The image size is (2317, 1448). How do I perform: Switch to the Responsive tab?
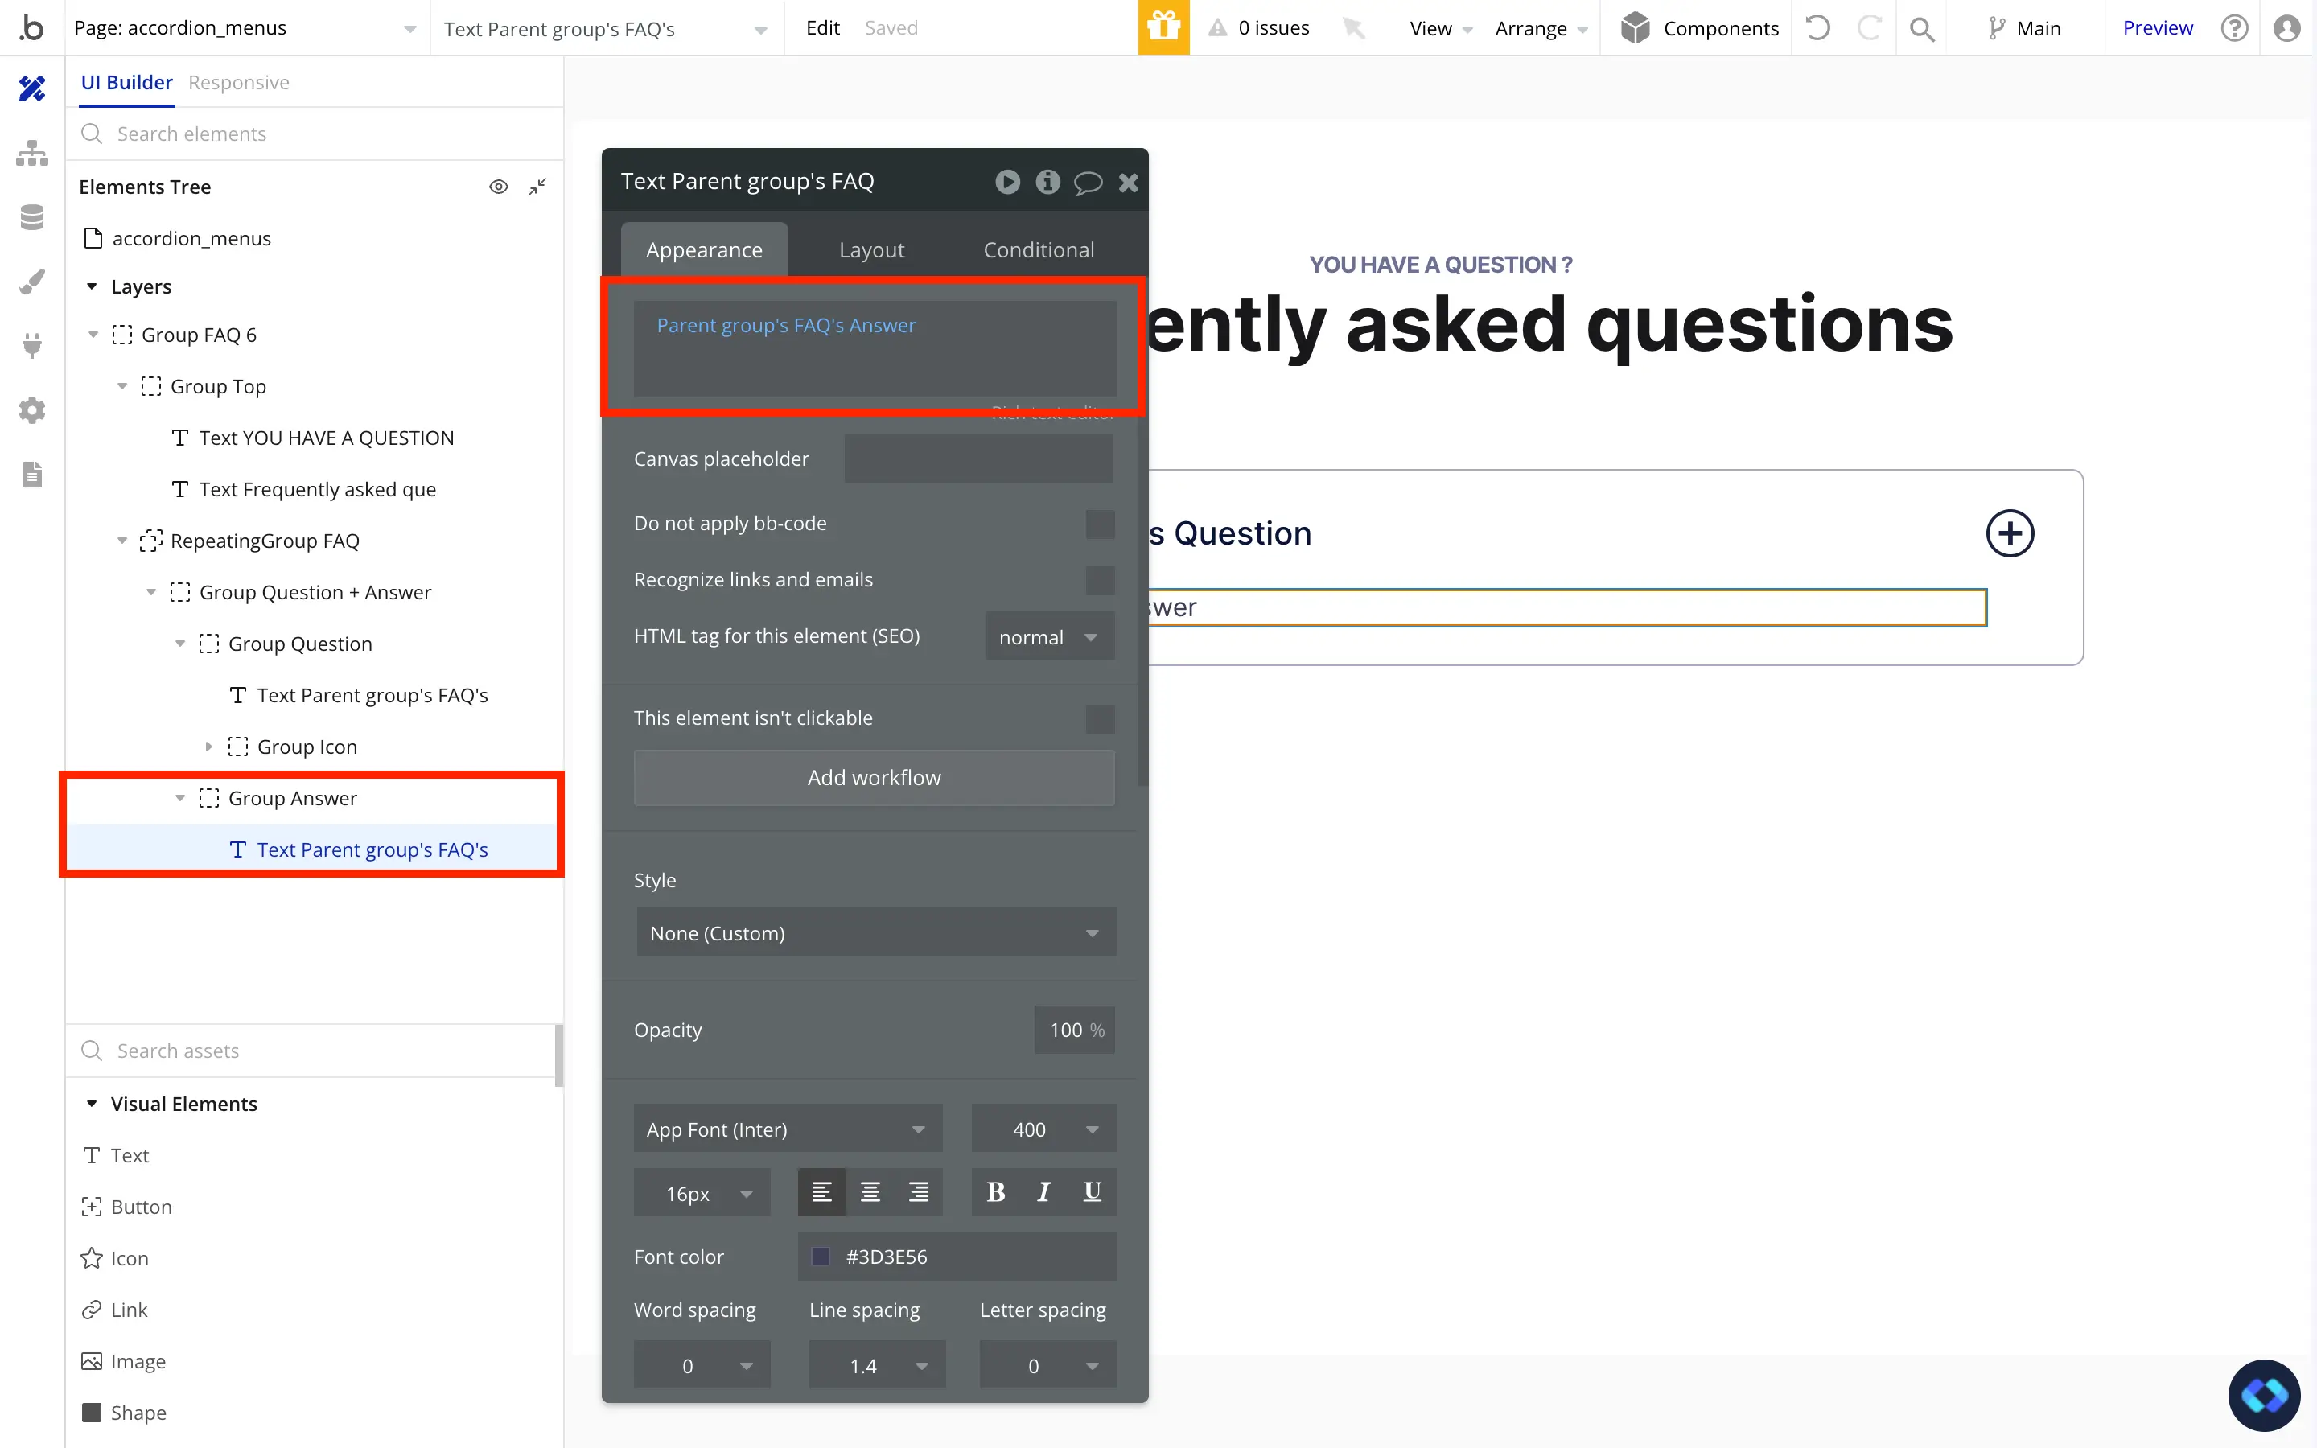[x=238, y=82]
